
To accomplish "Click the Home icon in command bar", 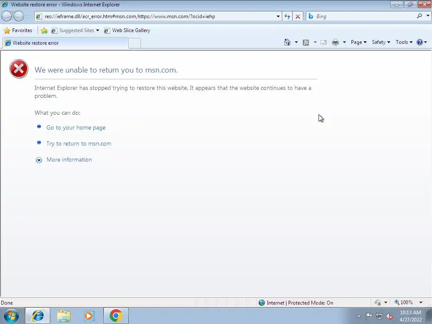I will point(287,42).
